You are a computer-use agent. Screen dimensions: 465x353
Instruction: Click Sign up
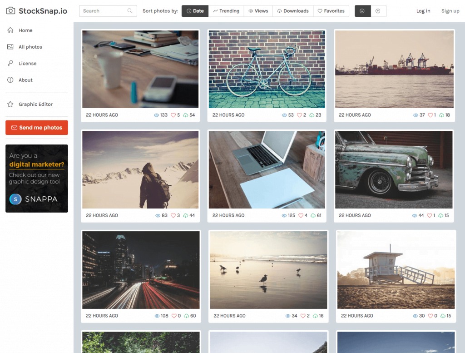click(450, 11)
